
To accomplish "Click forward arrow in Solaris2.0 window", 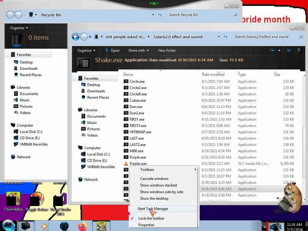I will point(84,37).
